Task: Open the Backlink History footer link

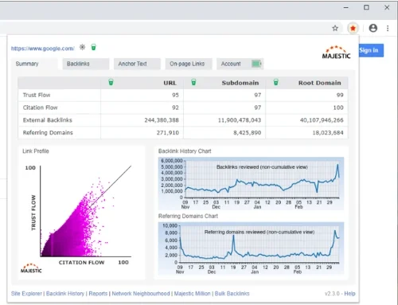Action: pyautogui.click(x=65, y=294)
